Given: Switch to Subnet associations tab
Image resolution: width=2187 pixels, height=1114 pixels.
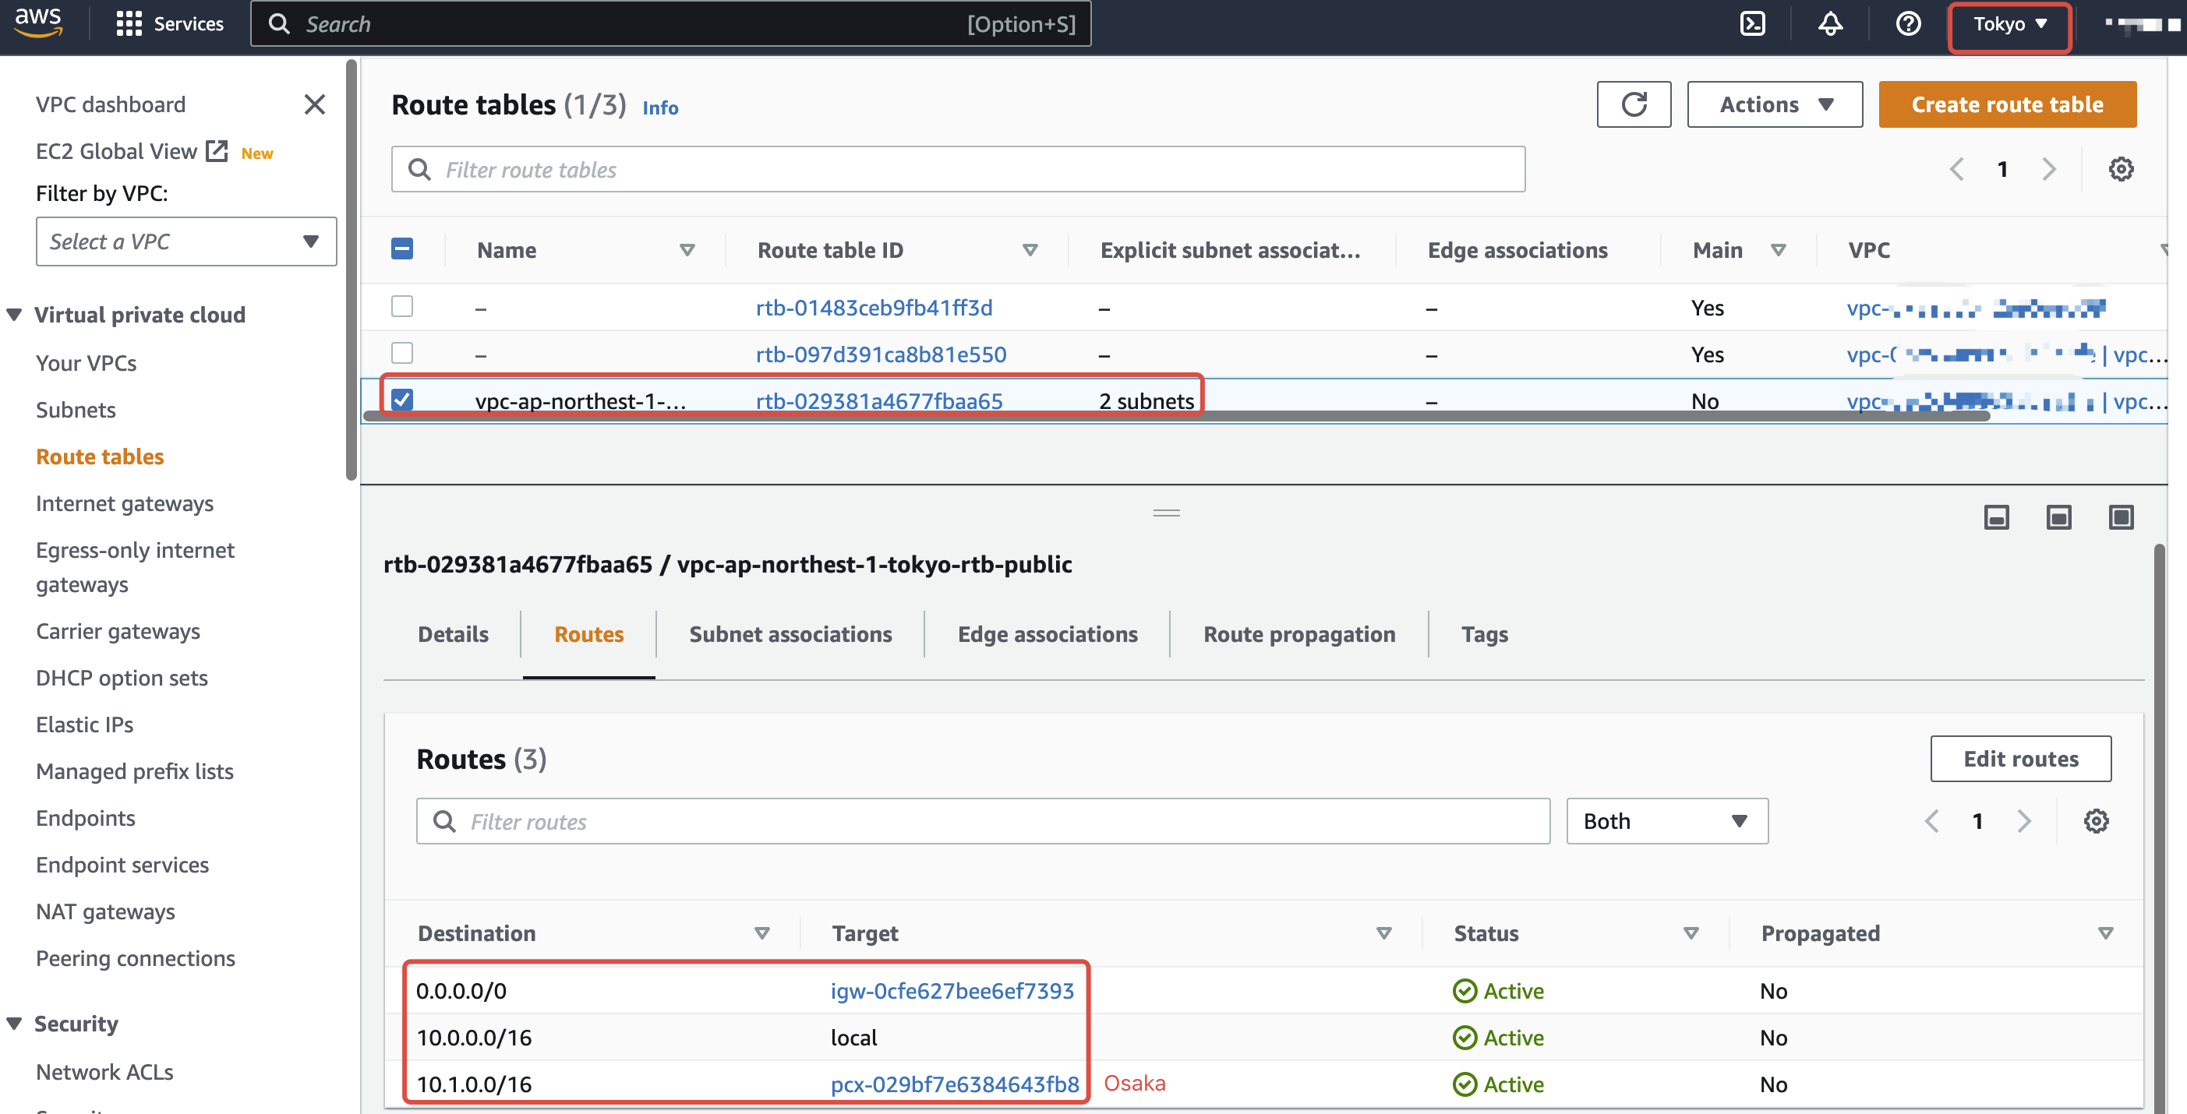Looking at the screenshot, I should [x=790, y=634].
